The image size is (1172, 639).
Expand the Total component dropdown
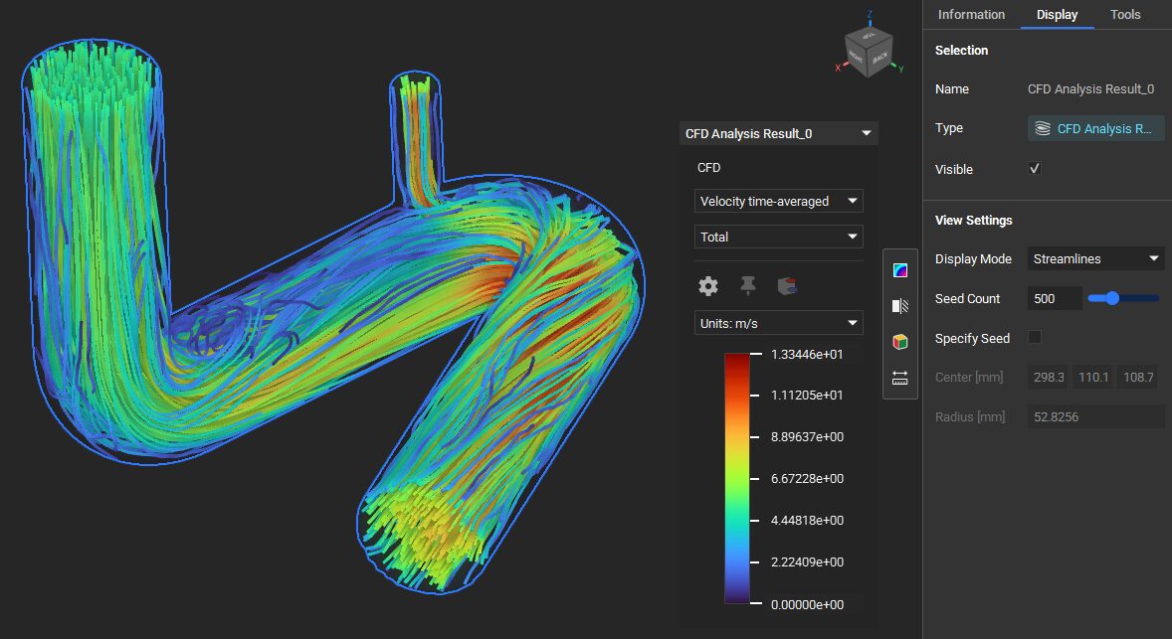coord(778,237)
